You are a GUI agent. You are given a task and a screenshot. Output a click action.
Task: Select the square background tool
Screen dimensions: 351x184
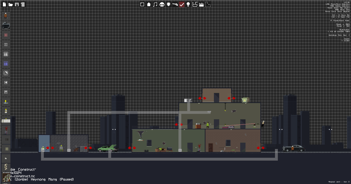click(142, 4)
